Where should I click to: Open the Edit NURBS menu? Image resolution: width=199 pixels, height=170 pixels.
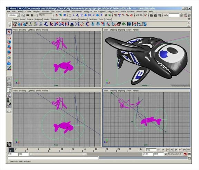click(x=77, y=11)
